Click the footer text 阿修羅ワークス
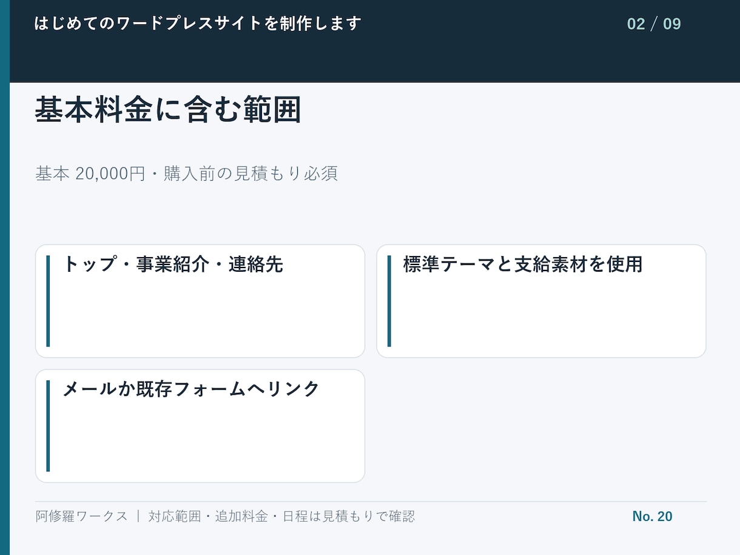 tap(82, 516)
